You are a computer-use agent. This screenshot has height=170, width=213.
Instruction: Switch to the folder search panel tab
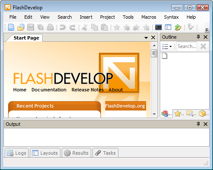191,113
